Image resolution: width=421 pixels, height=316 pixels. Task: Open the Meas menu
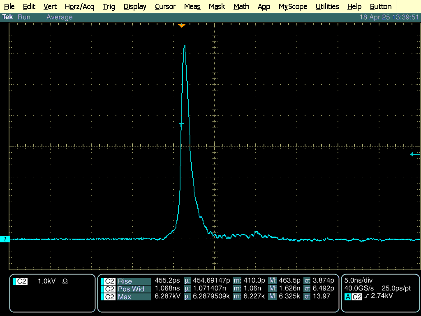192,7
